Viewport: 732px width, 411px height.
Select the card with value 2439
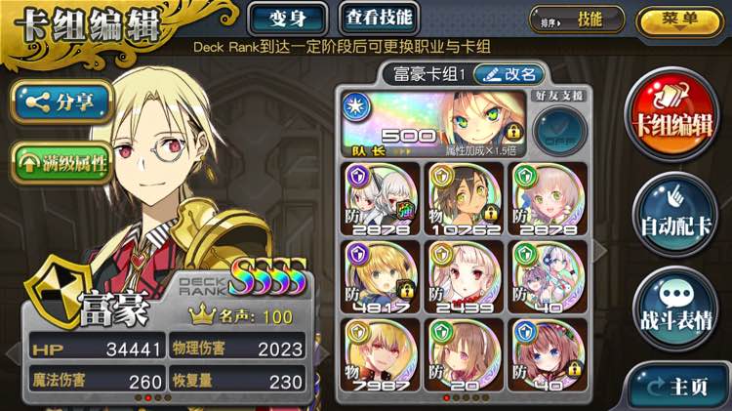[465, 277]
